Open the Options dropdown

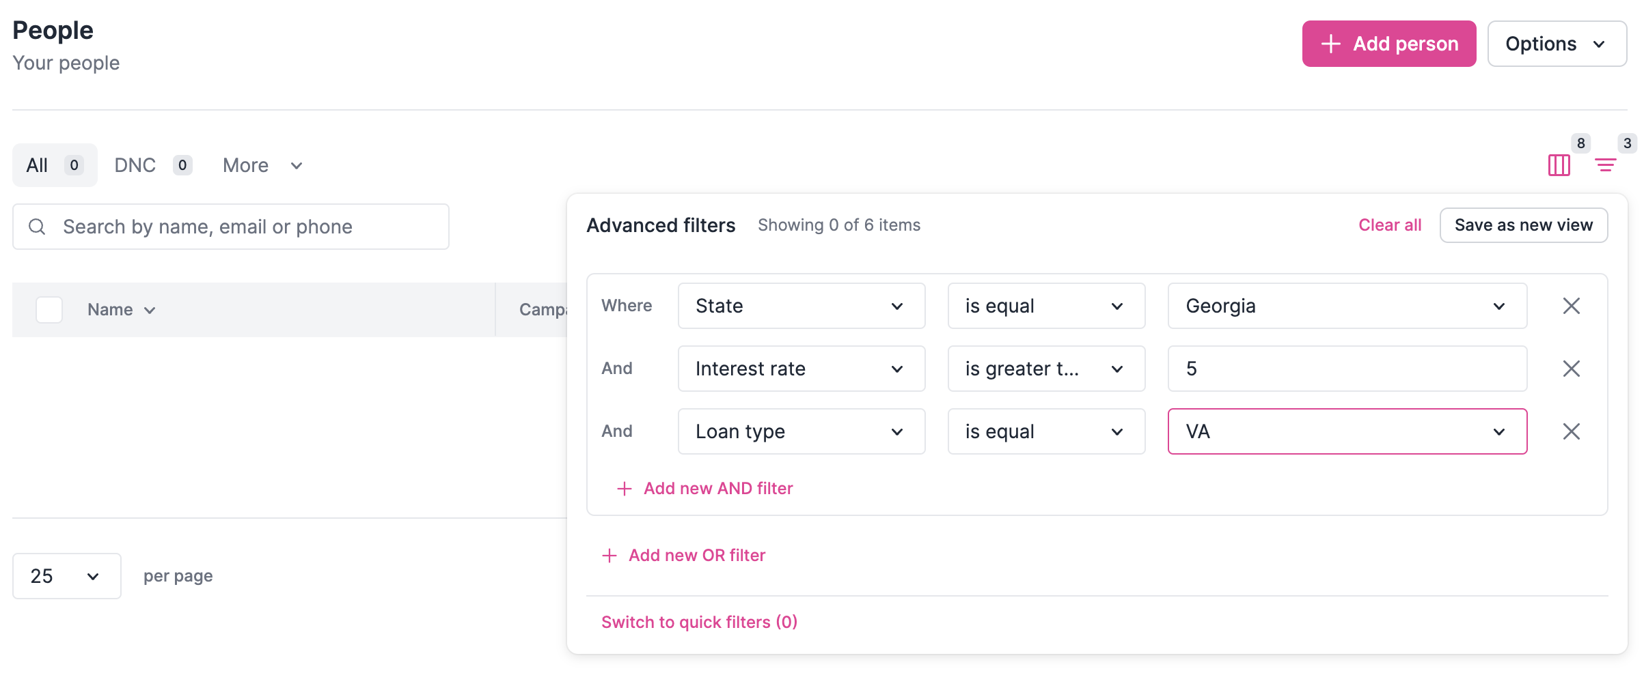(1557, 44)
